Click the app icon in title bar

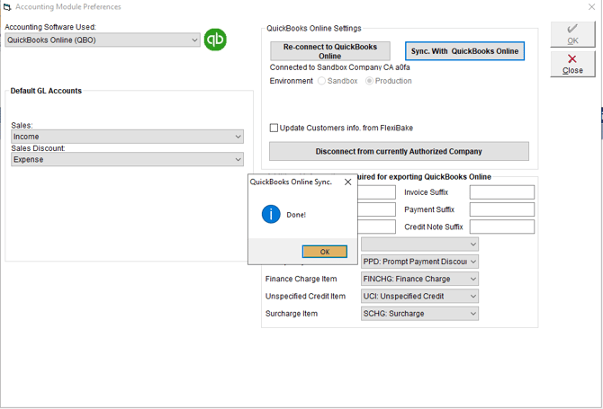coord(7,6)
